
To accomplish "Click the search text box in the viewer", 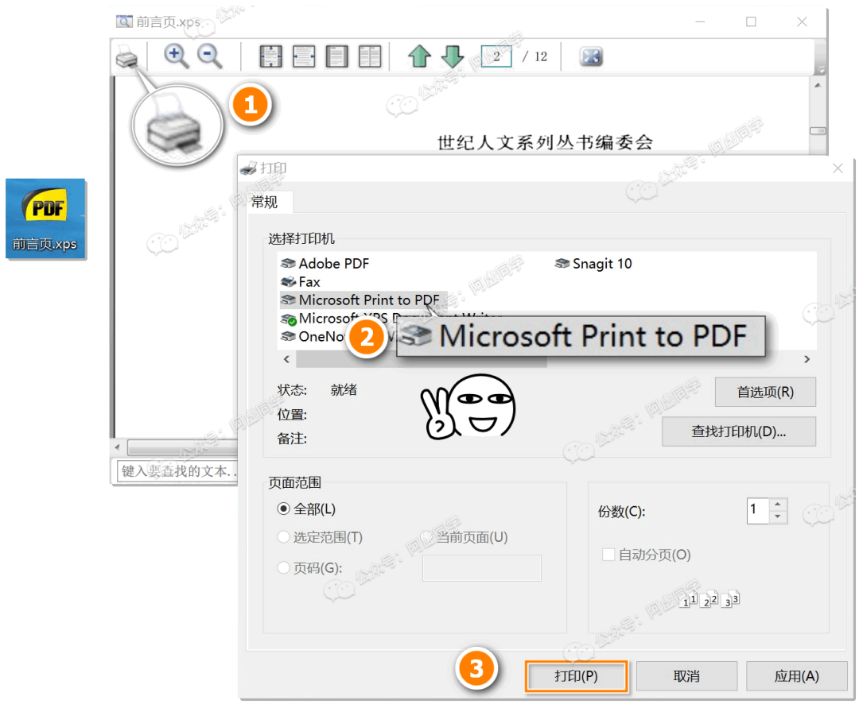I will [177, 471].
